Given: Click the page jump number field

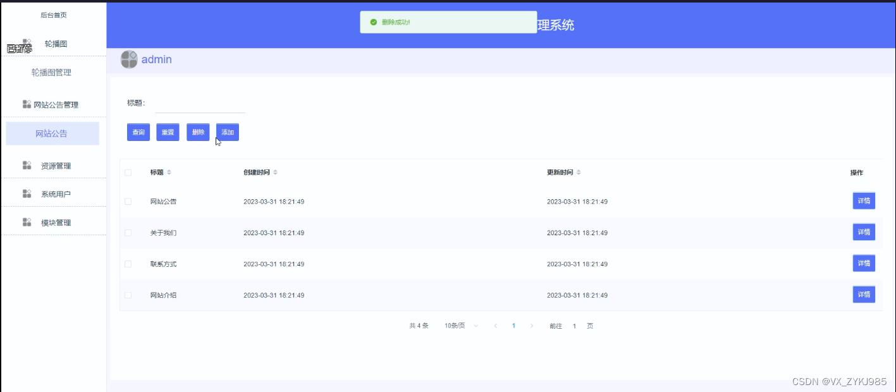Looking at the screenshot, I should click(575, 326).
